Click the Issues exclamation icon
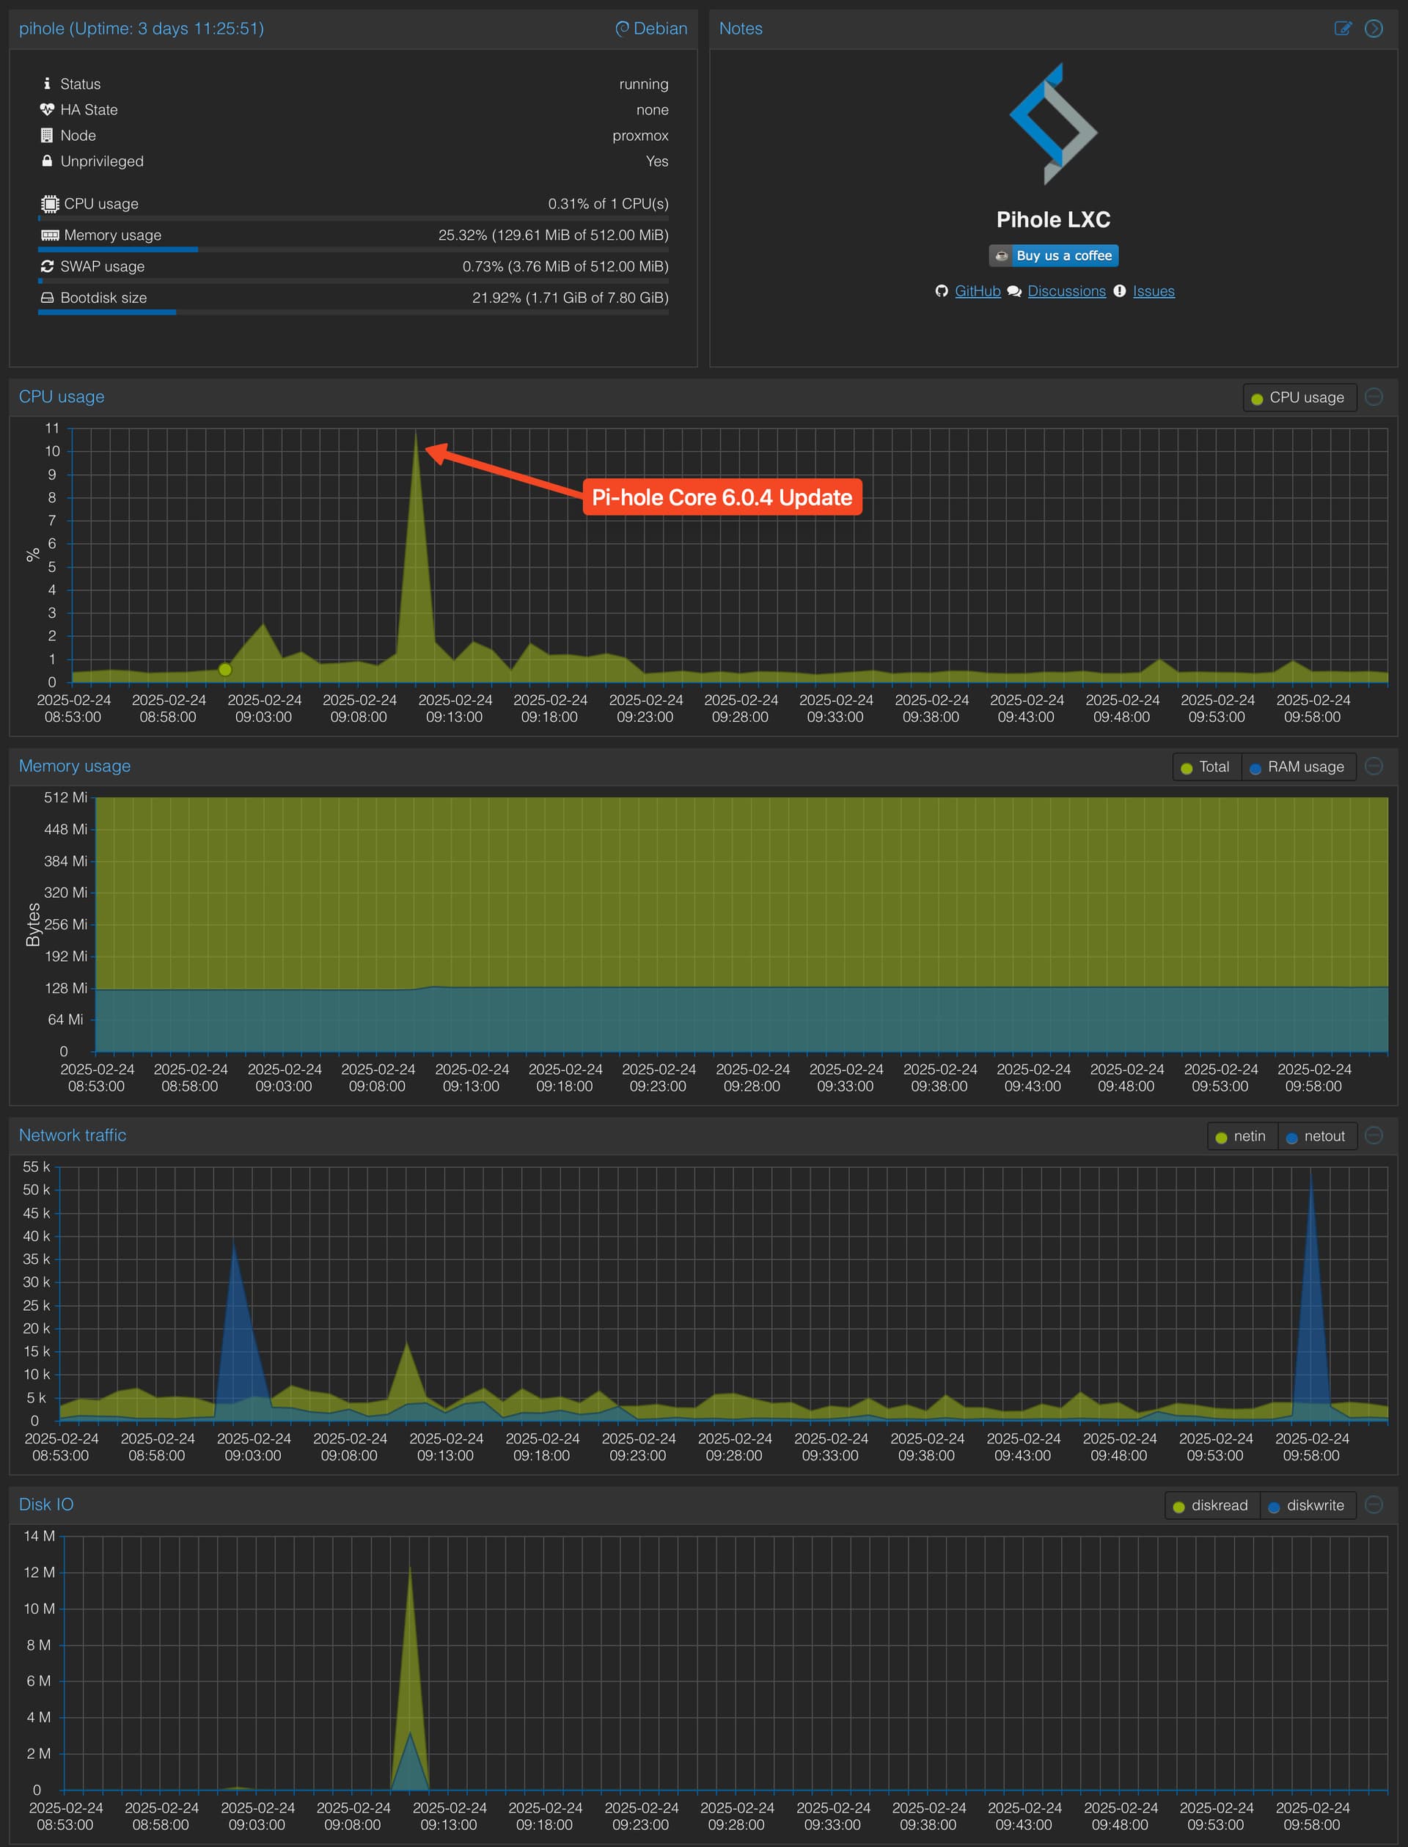 click(x=1120, y=291)
